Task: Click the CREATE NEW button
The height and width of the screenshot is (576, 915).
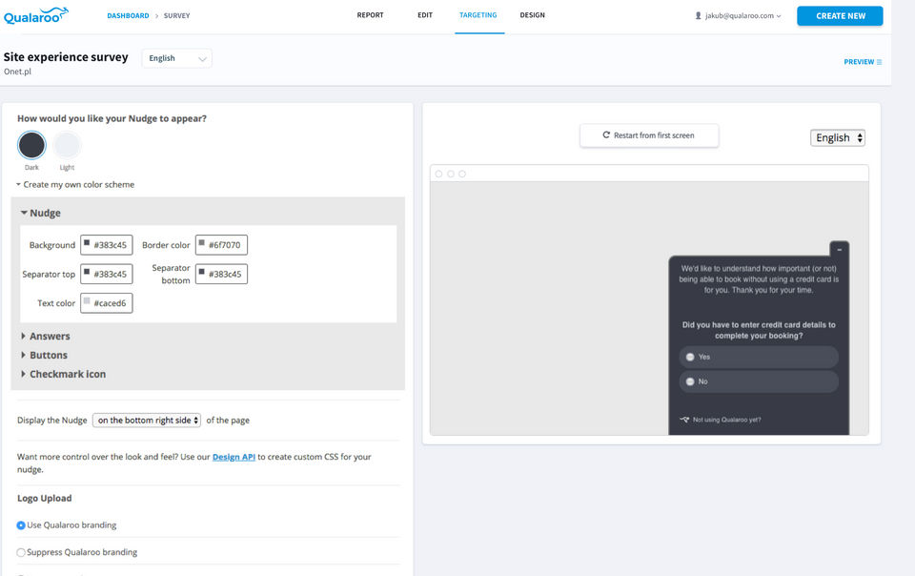Action: 840,16
